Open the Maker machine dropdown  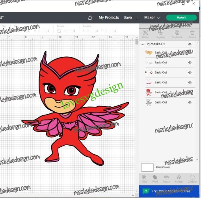[152, 18]
